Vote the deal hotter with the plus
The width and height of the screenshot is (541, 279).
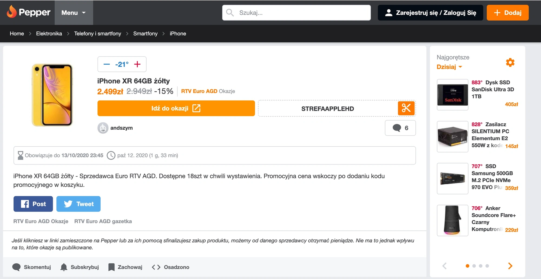point(137,64)
